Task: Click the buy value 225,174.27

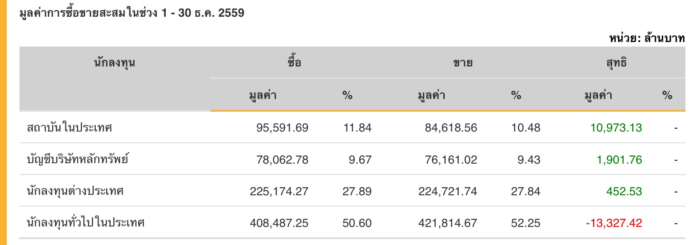Action: 279,191
